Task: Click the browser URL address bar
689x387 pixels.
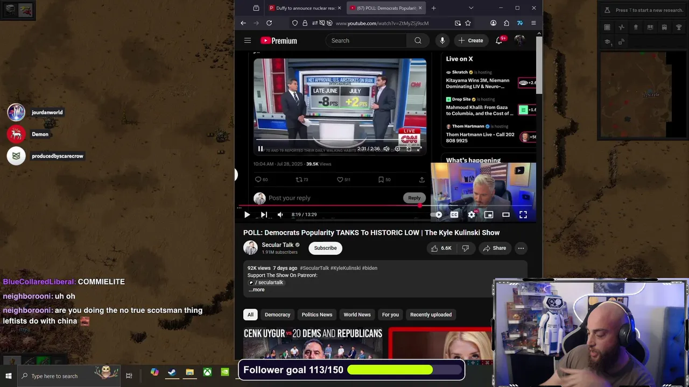Action: point(382,23)
